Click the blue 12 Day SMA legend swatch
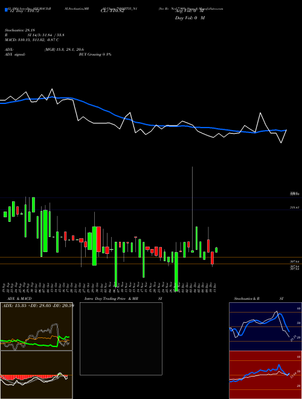This screenshot has width=302, height=399. coord(7,10)
